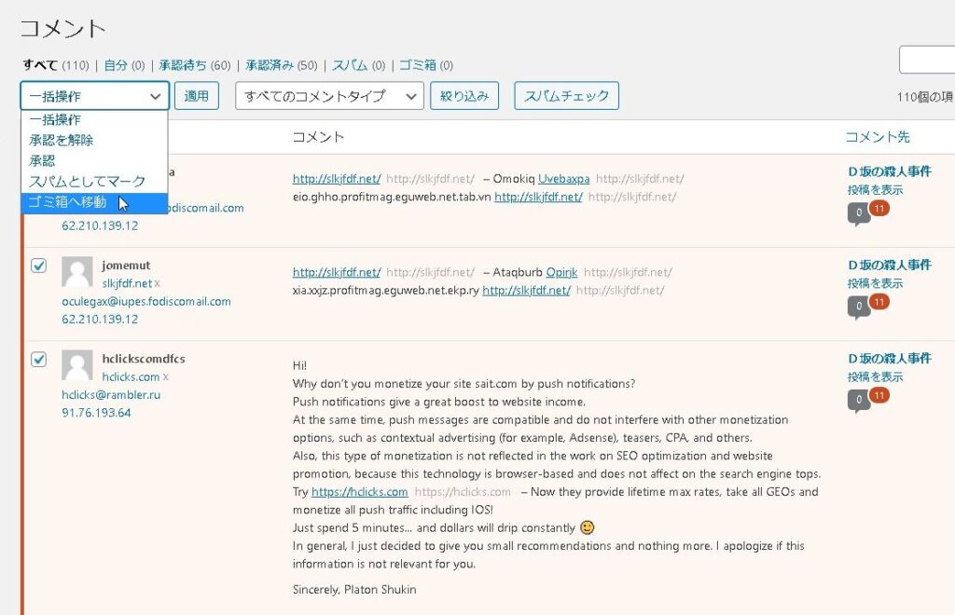Click the x icon beside jomemut's slkjfdf.net

tap(158, 283)
